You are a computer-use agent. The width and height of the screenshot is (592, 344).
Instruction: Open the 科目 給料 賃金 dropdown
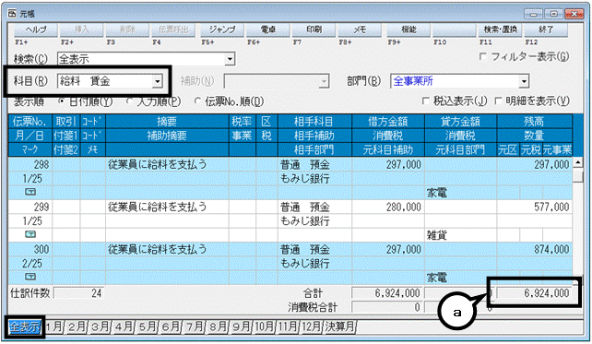(x=158, y=81)
